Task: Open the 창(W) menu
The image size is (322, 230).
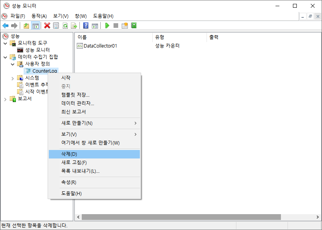Action: pyautogui.click(x=81, y=16)
